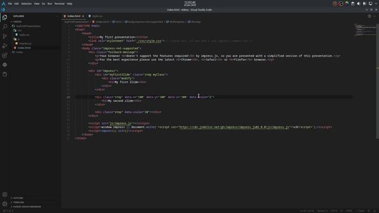
Task: Click the Split Editor icon
Action: (369, 16)
